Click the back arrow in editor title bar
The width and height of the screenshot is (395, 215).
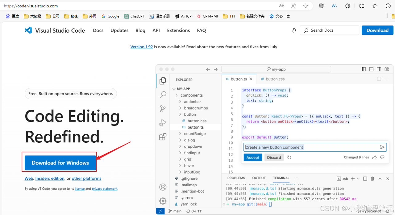[x=208, y=69]
